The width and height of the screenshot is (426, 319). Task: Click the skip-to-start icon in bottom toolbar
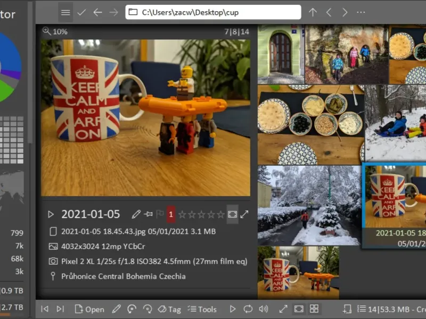(x=45, y=309)
